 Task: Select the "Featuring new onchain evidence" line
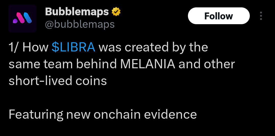tap(103, 114)
